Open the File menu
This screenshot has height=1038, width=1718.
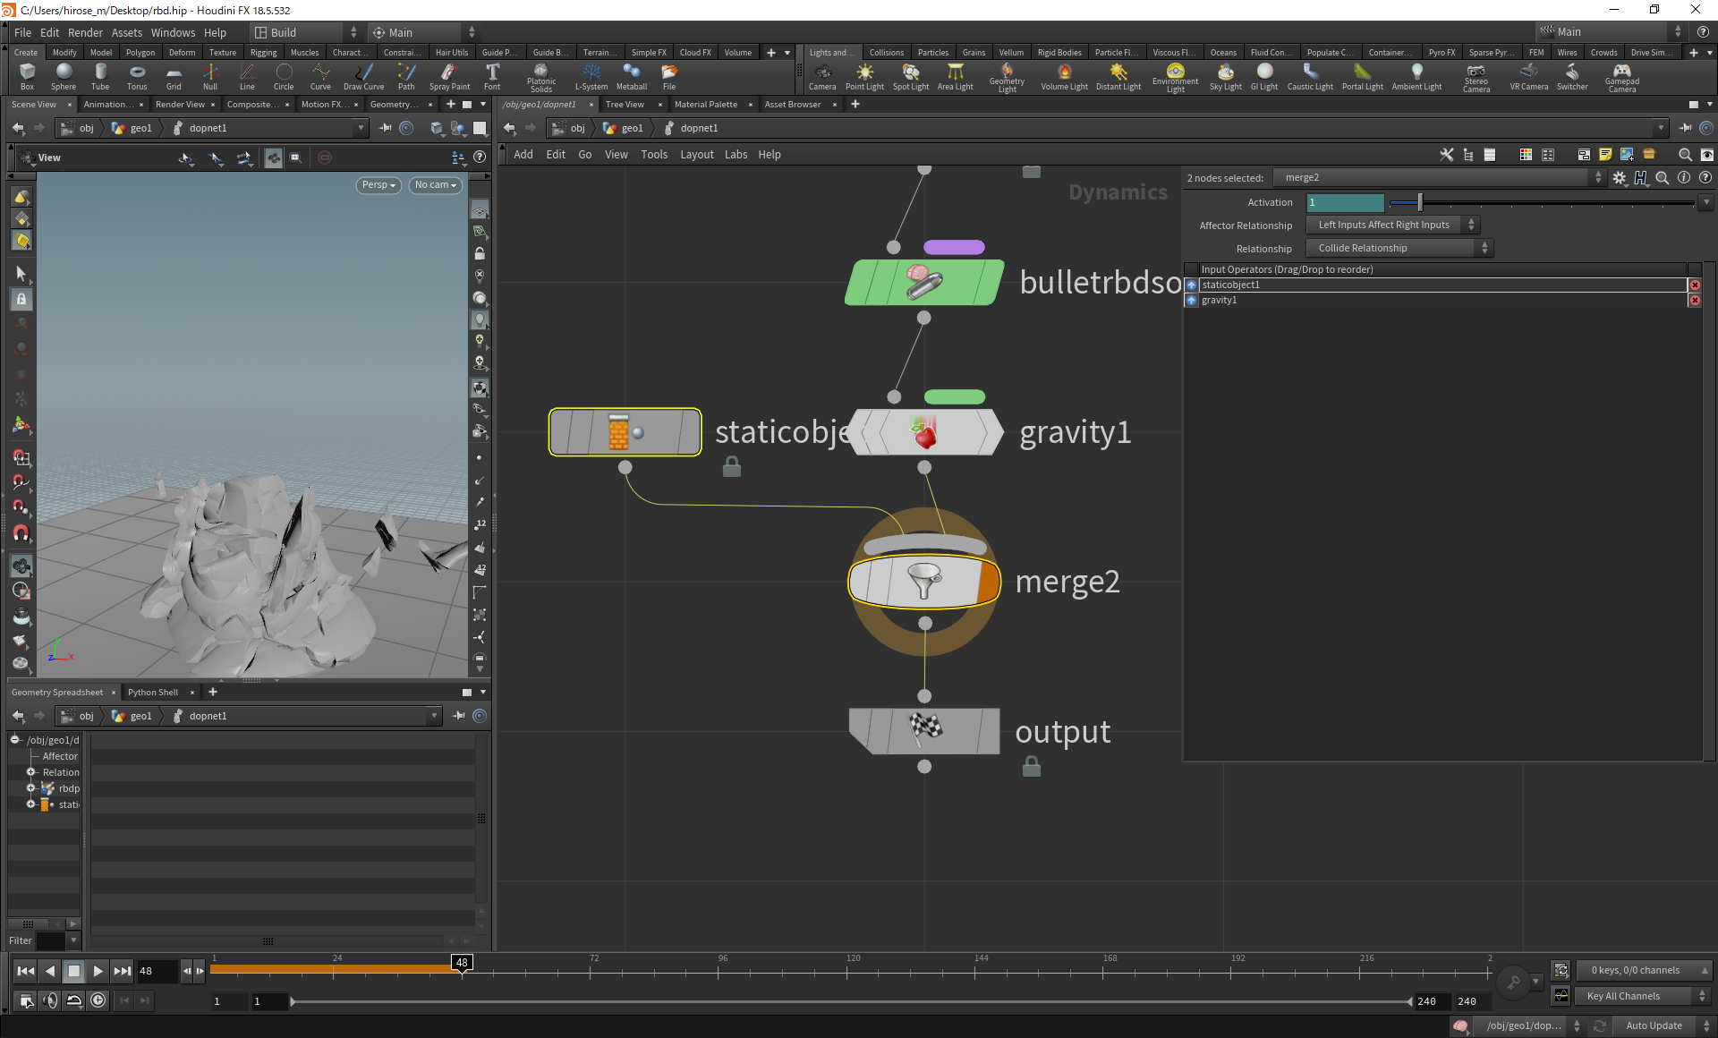click(x=22, y=32)
